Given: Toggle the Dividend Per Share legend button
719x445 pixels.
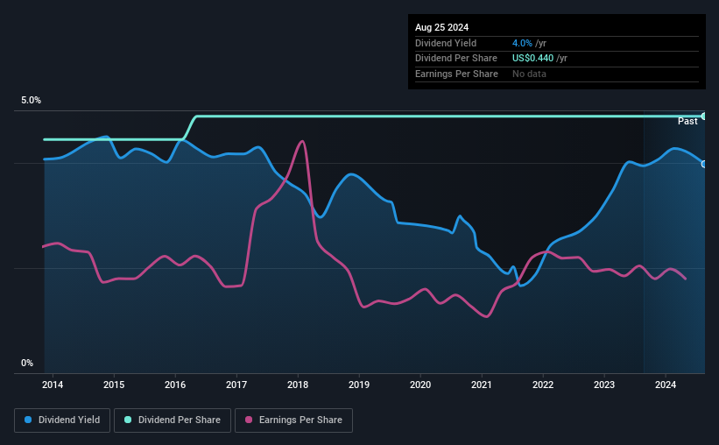Looking at the screenshot, I should click(x=173, y=420).
